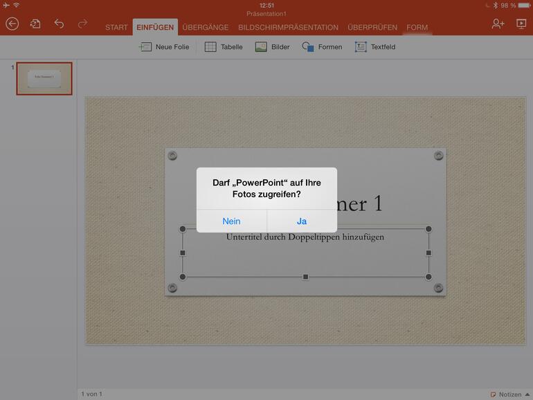
Task: Deny photo access with Nein
Action: tap(231, 221)
